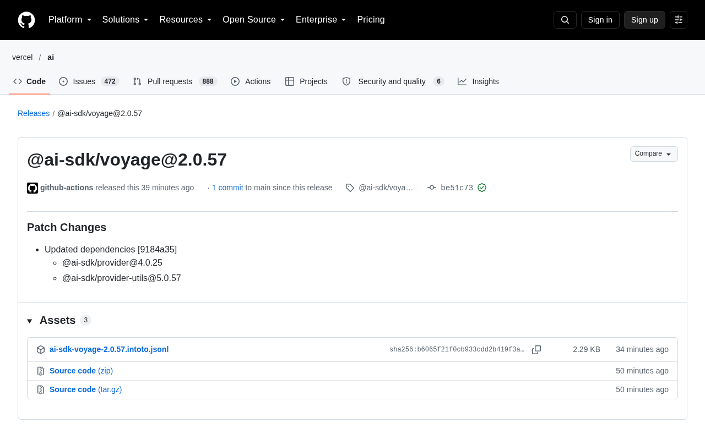Image resolution: width=705 pixels, height=440 pixels.
Task: Open the Projects tab
Action: pos(306,81)
